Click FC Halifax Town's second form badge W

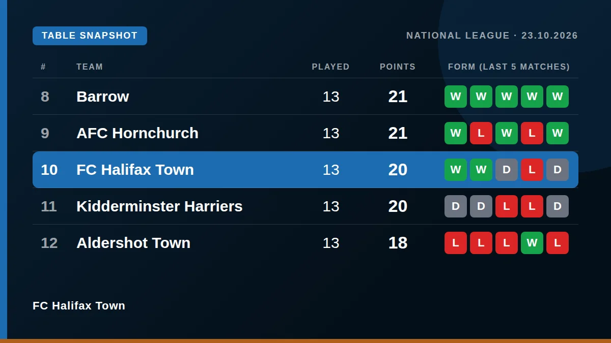point(481,170)
